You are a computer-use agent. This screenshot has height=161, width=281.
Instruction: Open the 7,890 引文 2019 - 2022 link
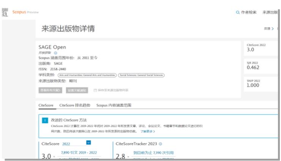click(x=79, y=153)
